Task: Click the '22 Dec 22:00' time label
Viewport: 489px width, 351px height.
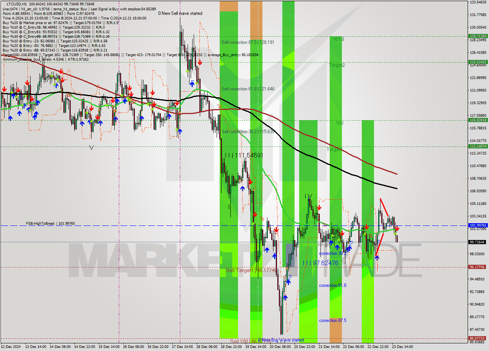Action: (x=378, y=347)
